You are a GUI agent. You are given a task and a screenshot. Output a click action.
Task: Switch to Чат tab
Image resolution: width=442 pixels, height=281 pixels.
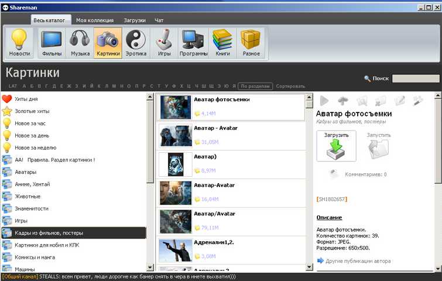[x=159, y=20]
